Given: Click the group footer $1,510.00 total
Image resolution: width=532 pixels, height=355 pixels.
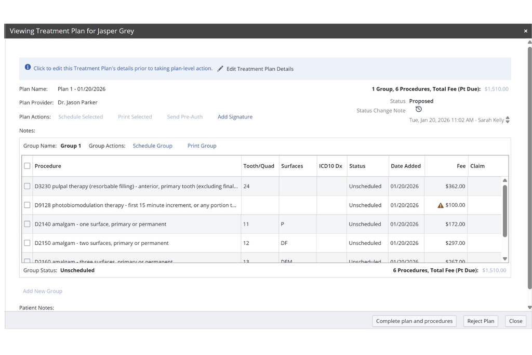Looking at the screenshot, I should pyautogui.click(x=494, y=270).
